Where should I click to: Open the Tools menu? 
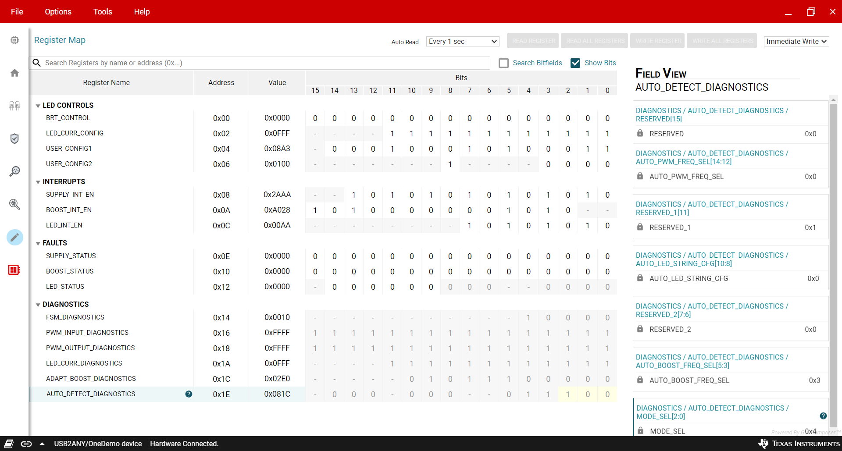(102, 12)
